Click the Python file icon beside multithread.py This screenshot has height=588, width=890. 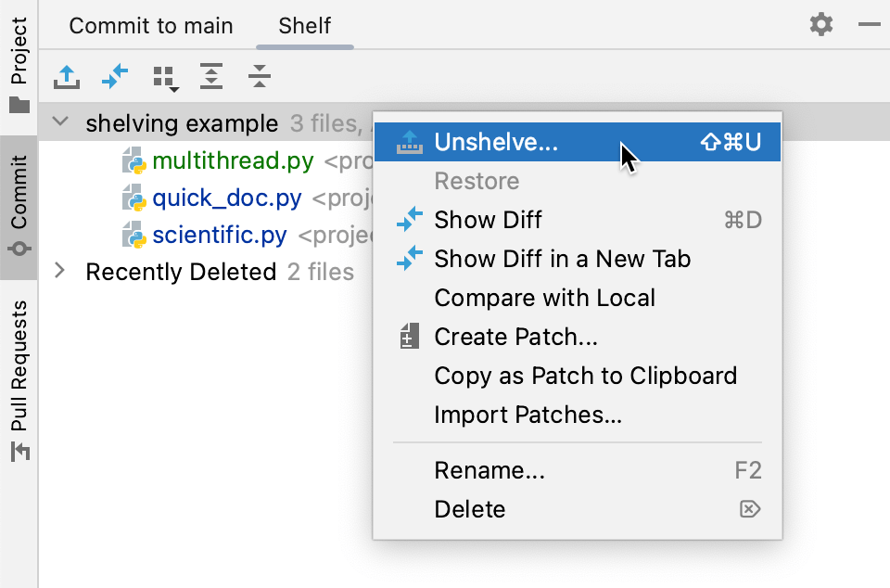[132, 160]
